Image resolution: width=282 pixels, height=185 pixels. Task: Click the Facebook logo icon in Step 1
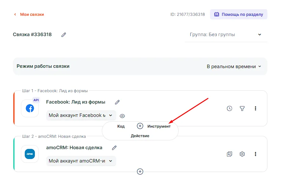(x=30, y=108)
